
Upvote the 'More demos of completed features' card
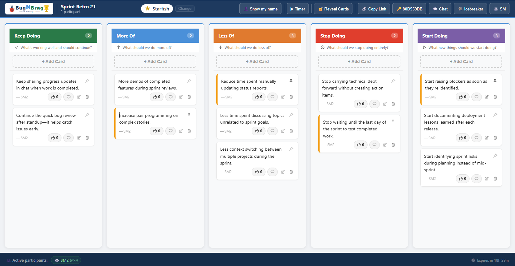point(157,97)
